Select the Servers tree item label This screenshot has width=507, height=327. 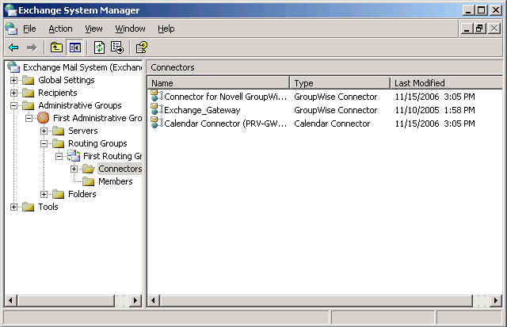pos(82,131)
